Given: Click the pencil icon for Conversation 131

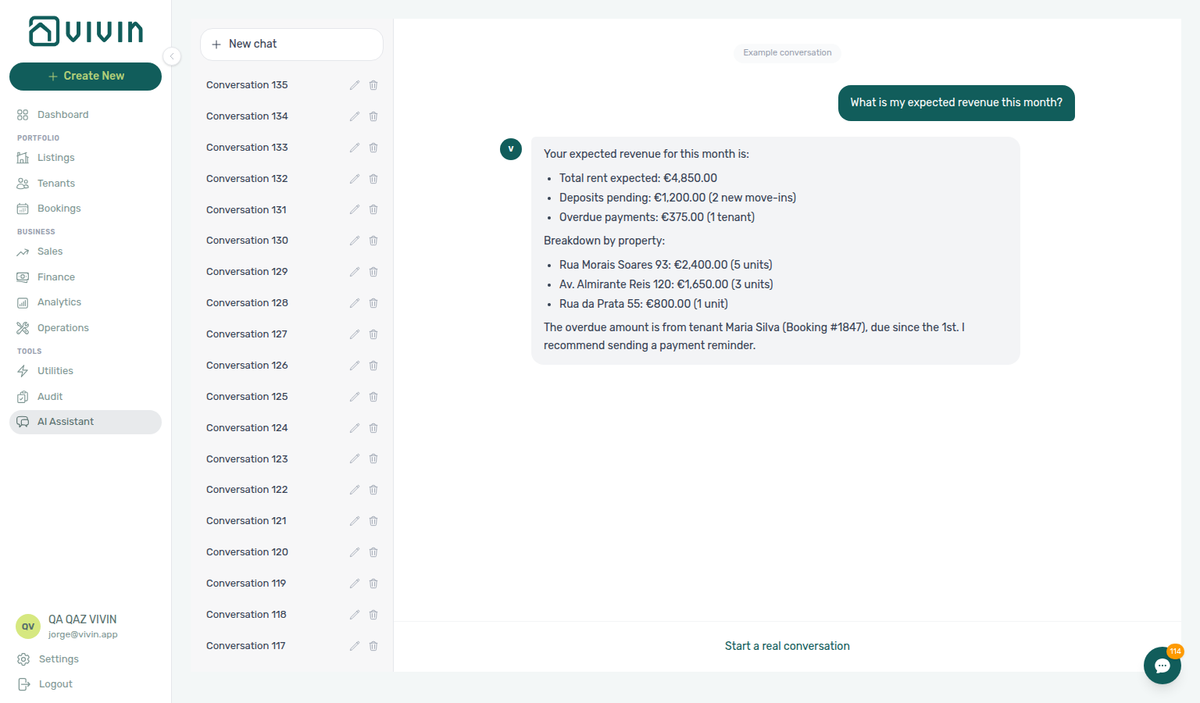Looking at the screenshot, I should (x=355, y=209).
